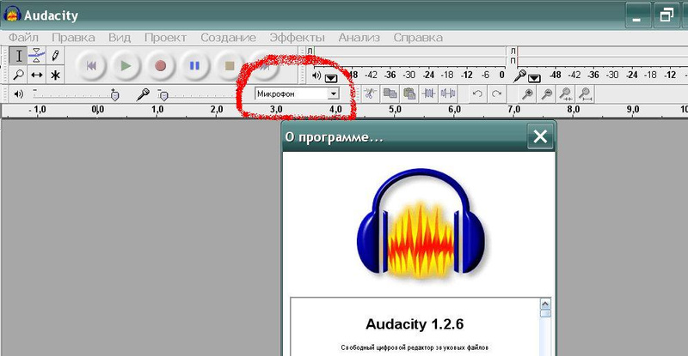Click the output volume slider handle
Viewport: 688px width, 356px height.
tap(115, 94)
